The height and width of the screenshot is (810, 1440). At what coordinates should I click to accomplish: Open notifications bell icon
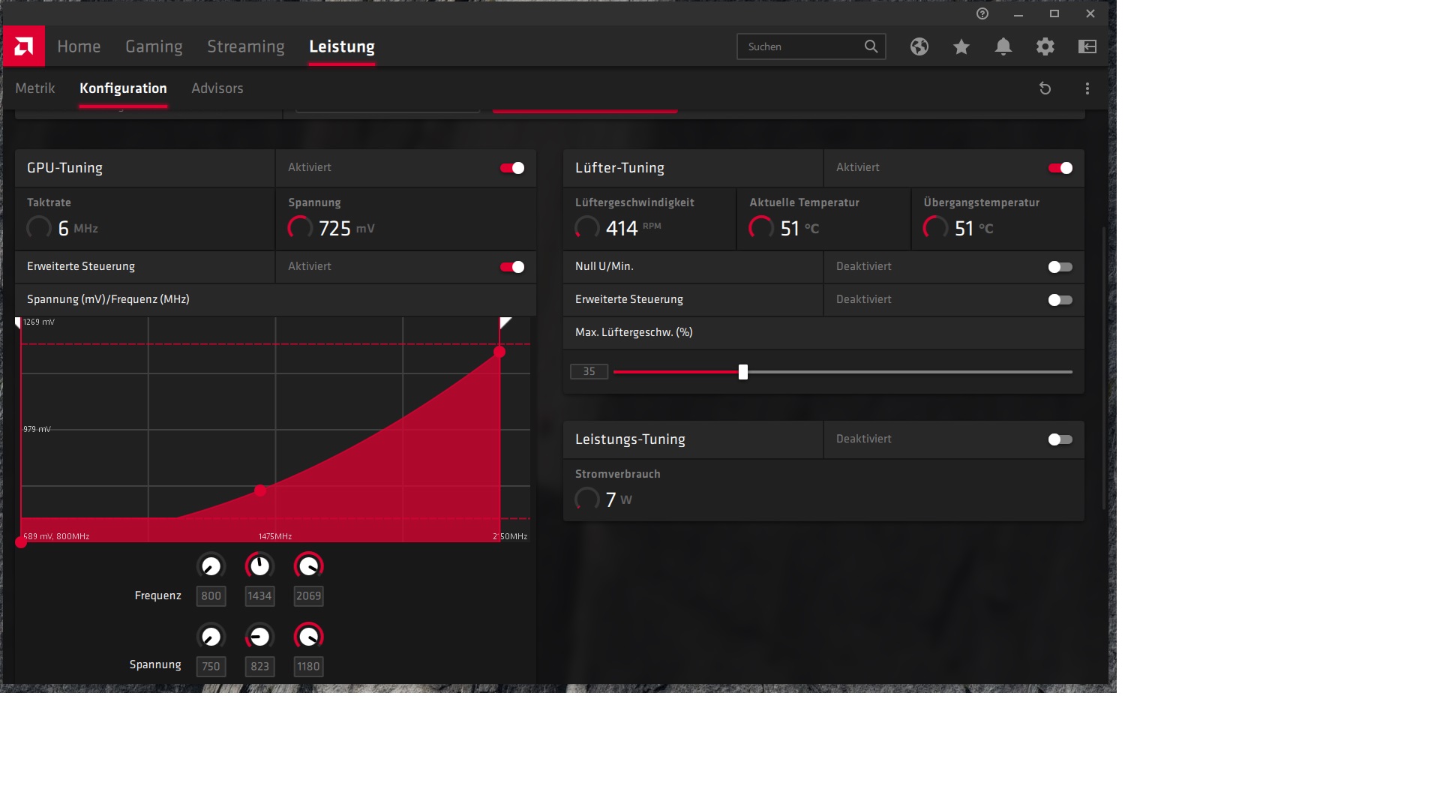pos(1003,46)
